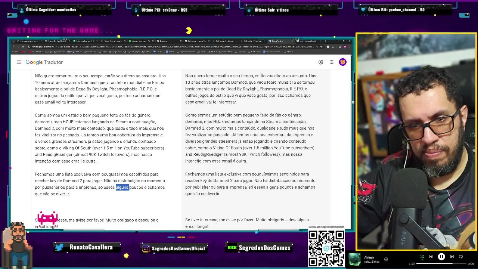The image size is (478, 269).
Task: Click the Instagram handle SegredosDosGamesOficial
Action: coord(179,248)
